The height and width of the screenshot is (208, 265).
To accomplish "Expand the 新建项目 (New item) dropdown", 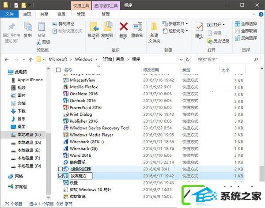I will [187, 24].
